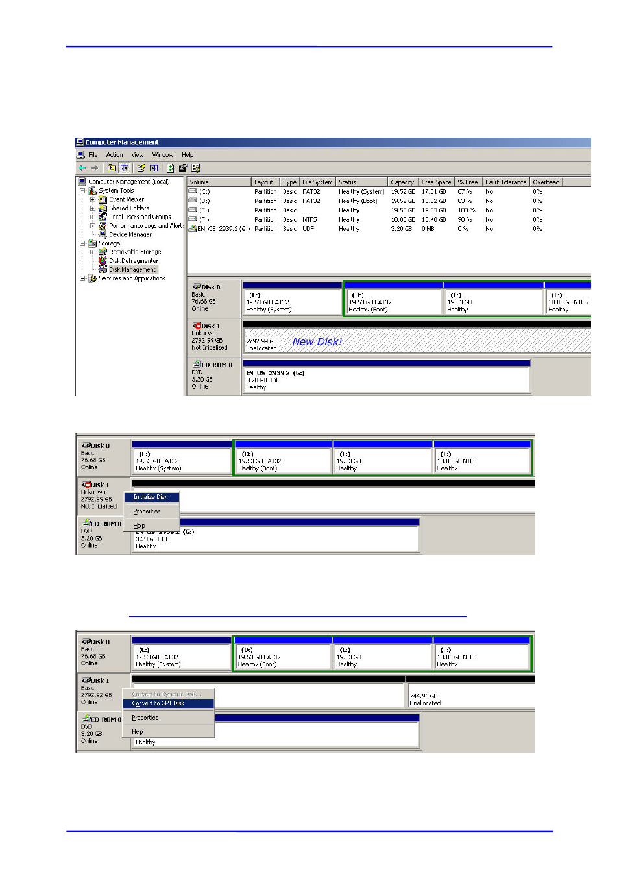Screen dimensions: 619x876
Task: Select Disk Management in the tree
Action: point(132,269)
